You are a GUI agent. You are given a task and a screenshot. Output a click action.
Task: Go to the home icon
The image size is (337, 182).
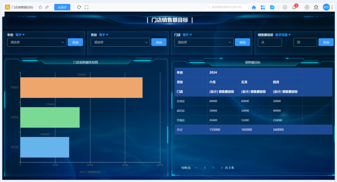point(254,7)
